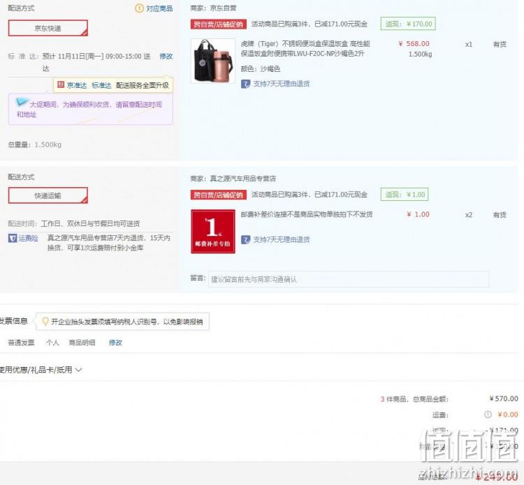Screen dimensions: 524x485
Task: Open the 邮费补差 red product thumbnail
Action: (x=213, y=231)
